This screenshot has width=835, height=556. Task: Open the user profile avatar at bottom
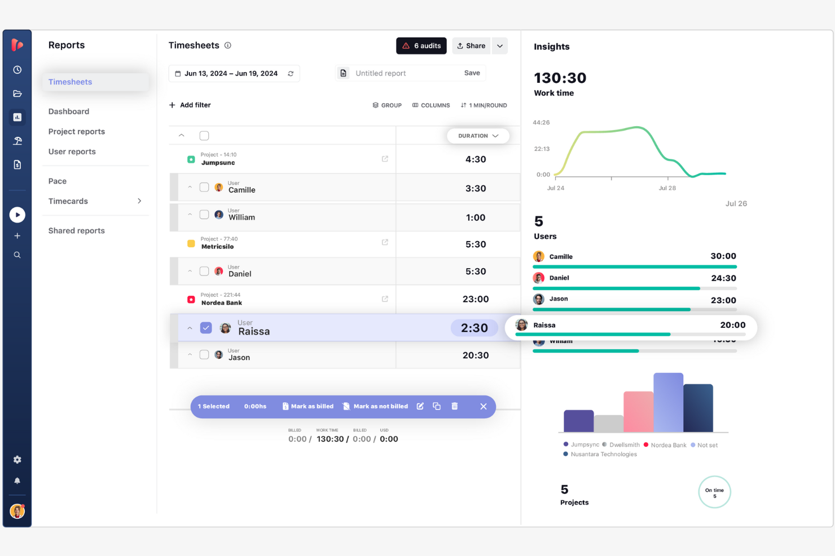[17, 511]
